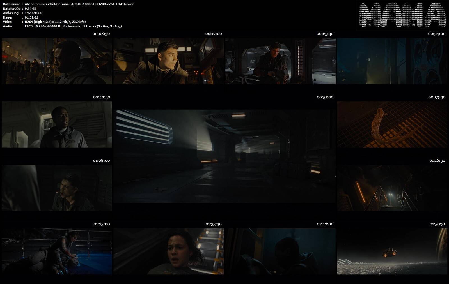Click the dark frame at 00:34:00
The width and height of the screenshot is (449, 284).
(x=392, y=61)
